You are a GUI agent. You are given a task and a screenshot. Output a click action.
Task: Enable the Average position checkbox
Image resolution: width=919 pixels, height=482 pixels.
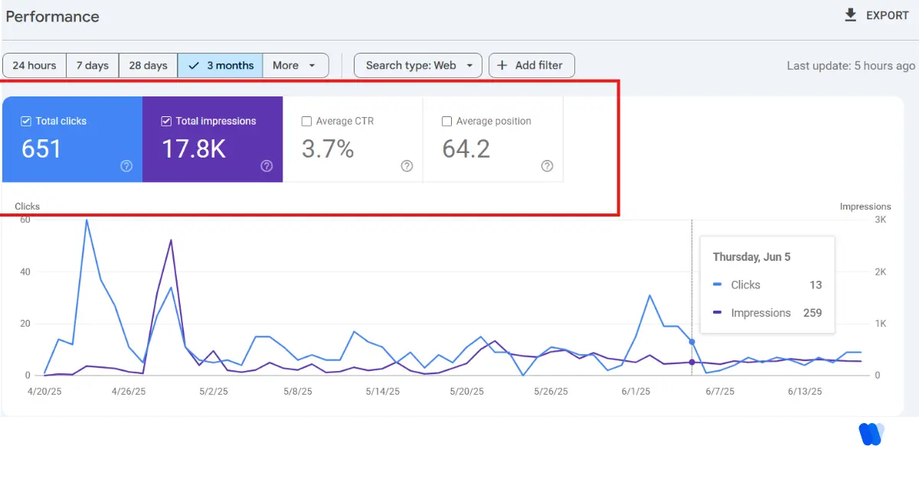point(446,121)
